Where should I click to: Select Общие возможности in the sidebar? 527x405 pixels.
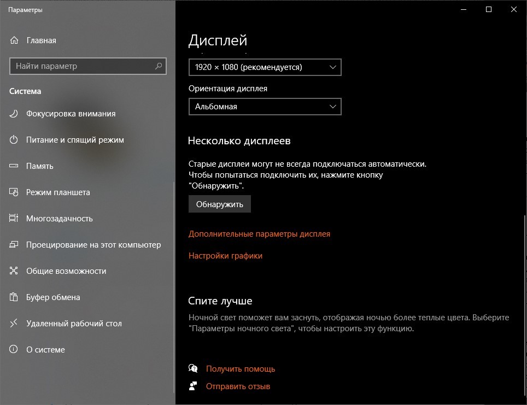[66, 271]
